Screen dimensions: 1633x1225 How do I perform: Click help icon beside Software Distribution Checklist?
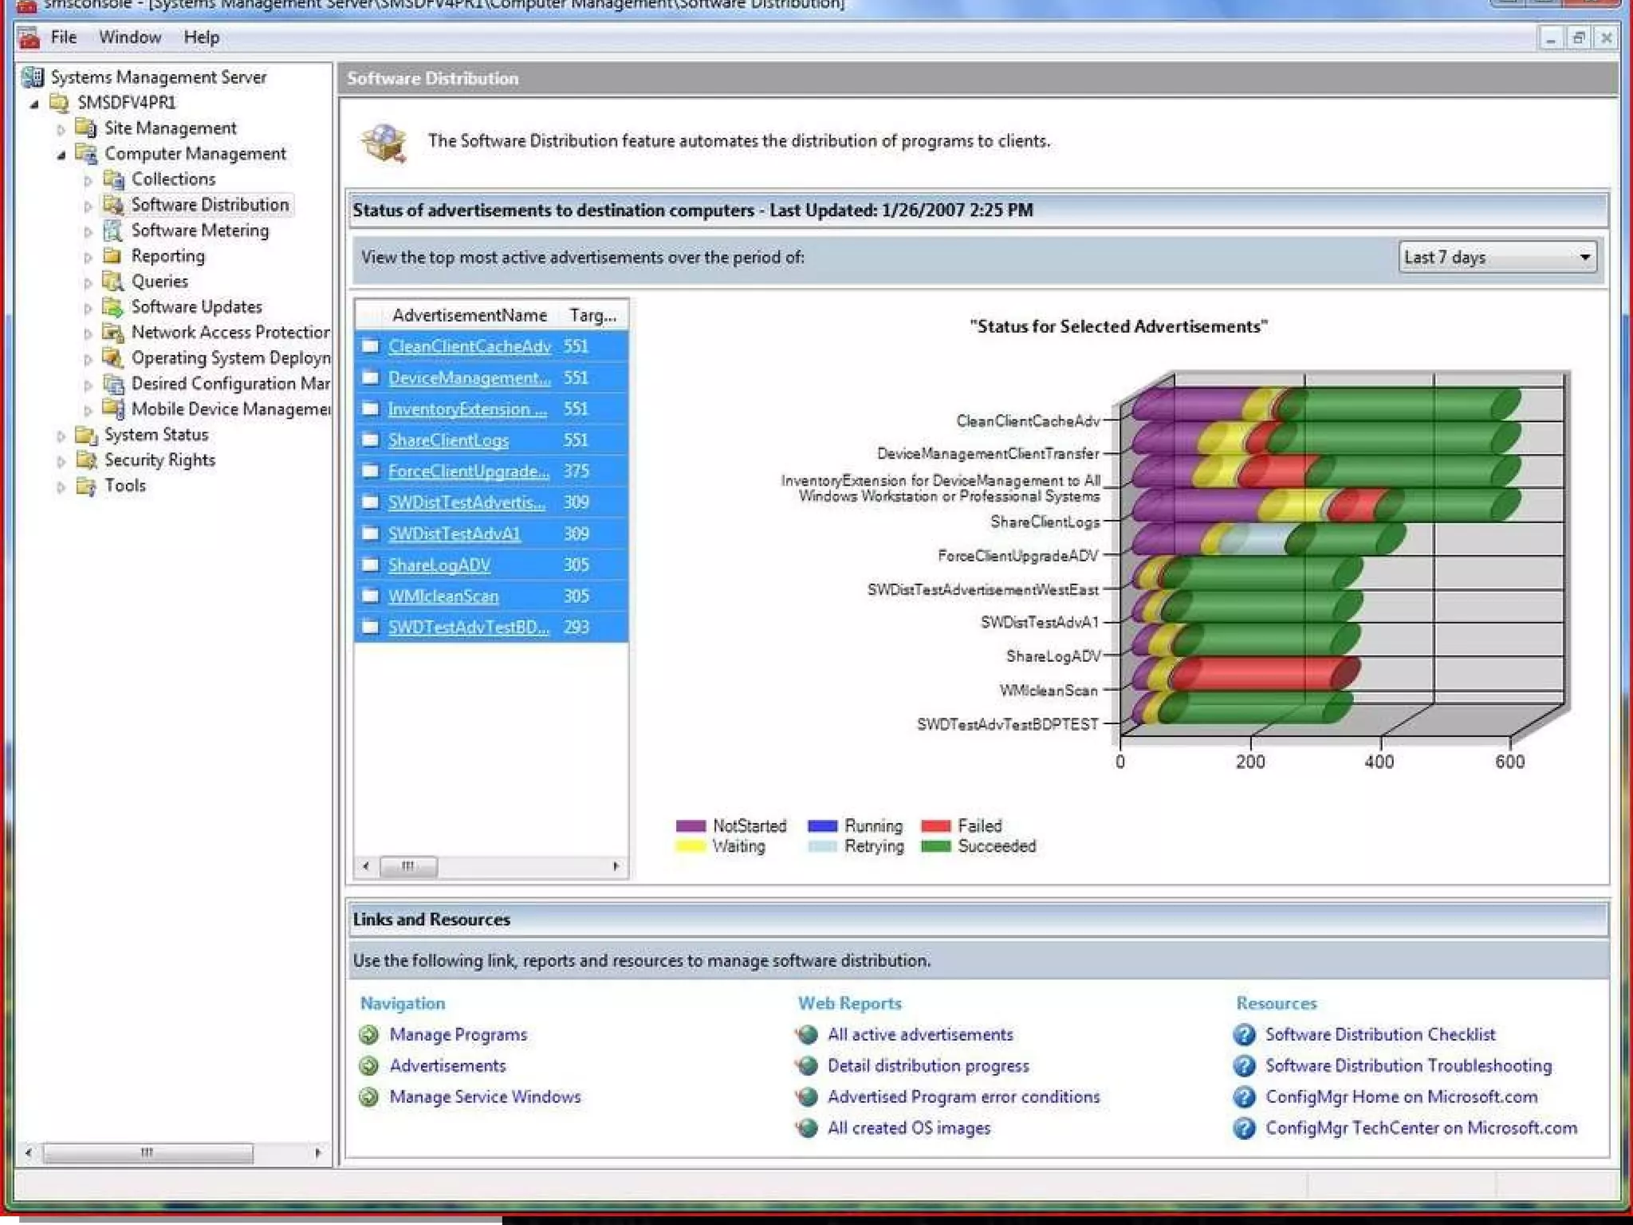click(x=1244, y=1035)
